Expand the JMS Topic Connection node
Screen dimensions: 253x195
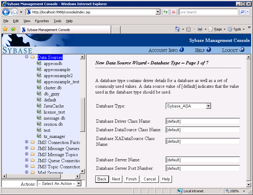(x=26, y=166)
